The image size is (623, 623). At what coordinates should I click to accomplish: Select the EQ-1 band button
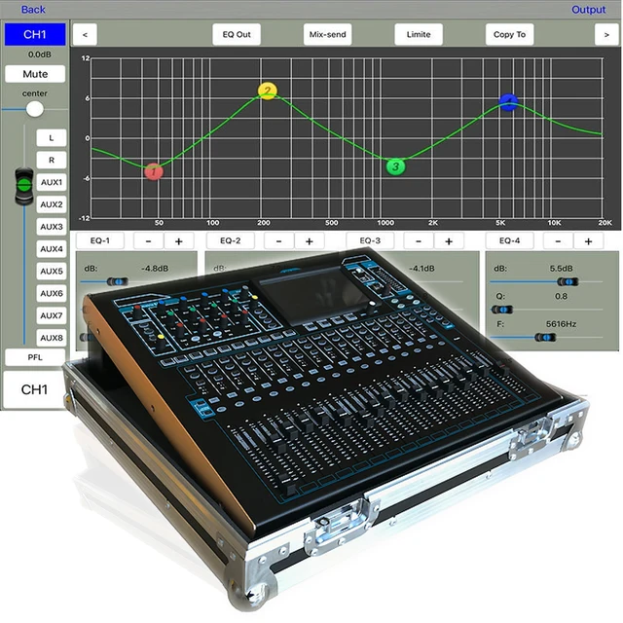point(100,240)
